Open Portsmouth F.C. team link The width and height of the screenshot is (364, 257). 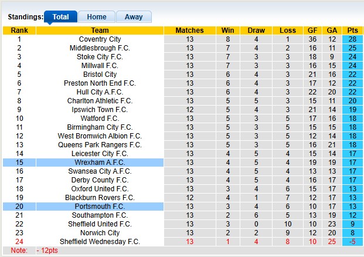100,207
